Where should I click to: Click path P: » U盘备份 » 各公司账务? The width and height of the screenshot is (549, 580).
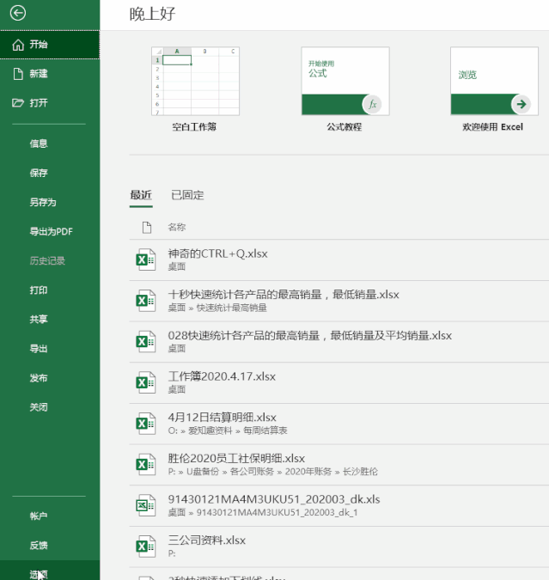click(273, 472)
